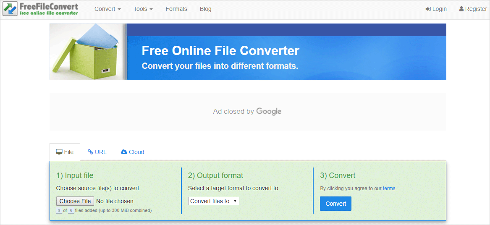Select the File tab
Screen dimensions: 490x225
(65, 152)
